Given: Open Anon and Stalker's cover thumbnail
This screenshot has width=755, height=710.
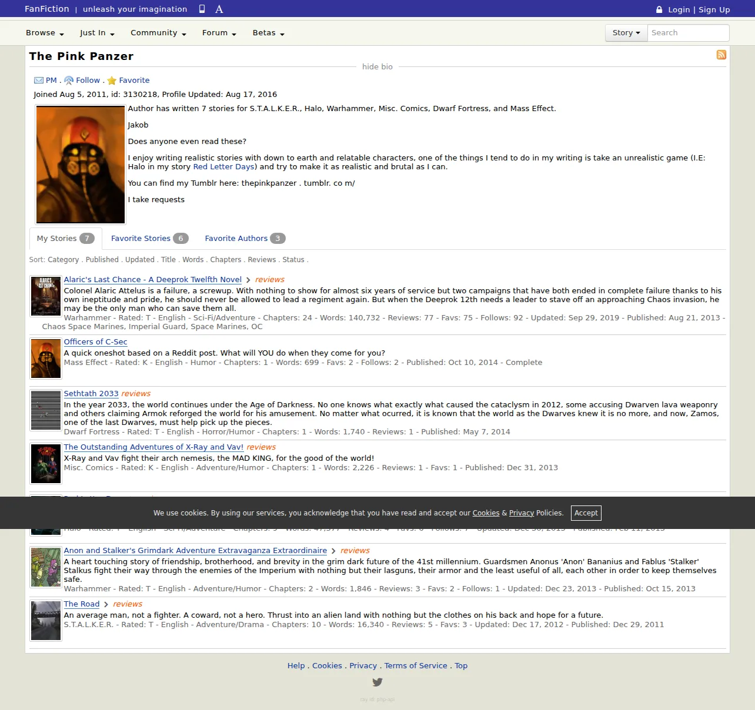Looking at the screenshot, I should point(46,567).
